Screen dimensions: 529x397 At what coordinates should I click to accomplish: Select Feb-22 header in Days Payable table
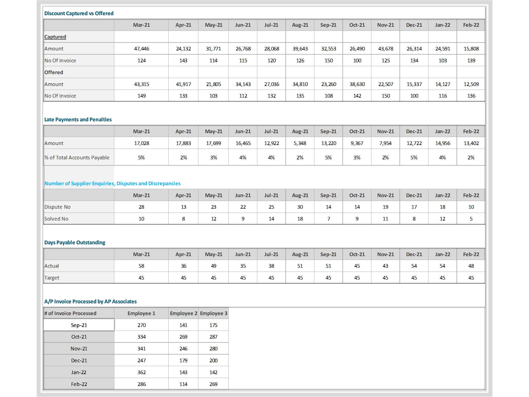coord(471,254)
